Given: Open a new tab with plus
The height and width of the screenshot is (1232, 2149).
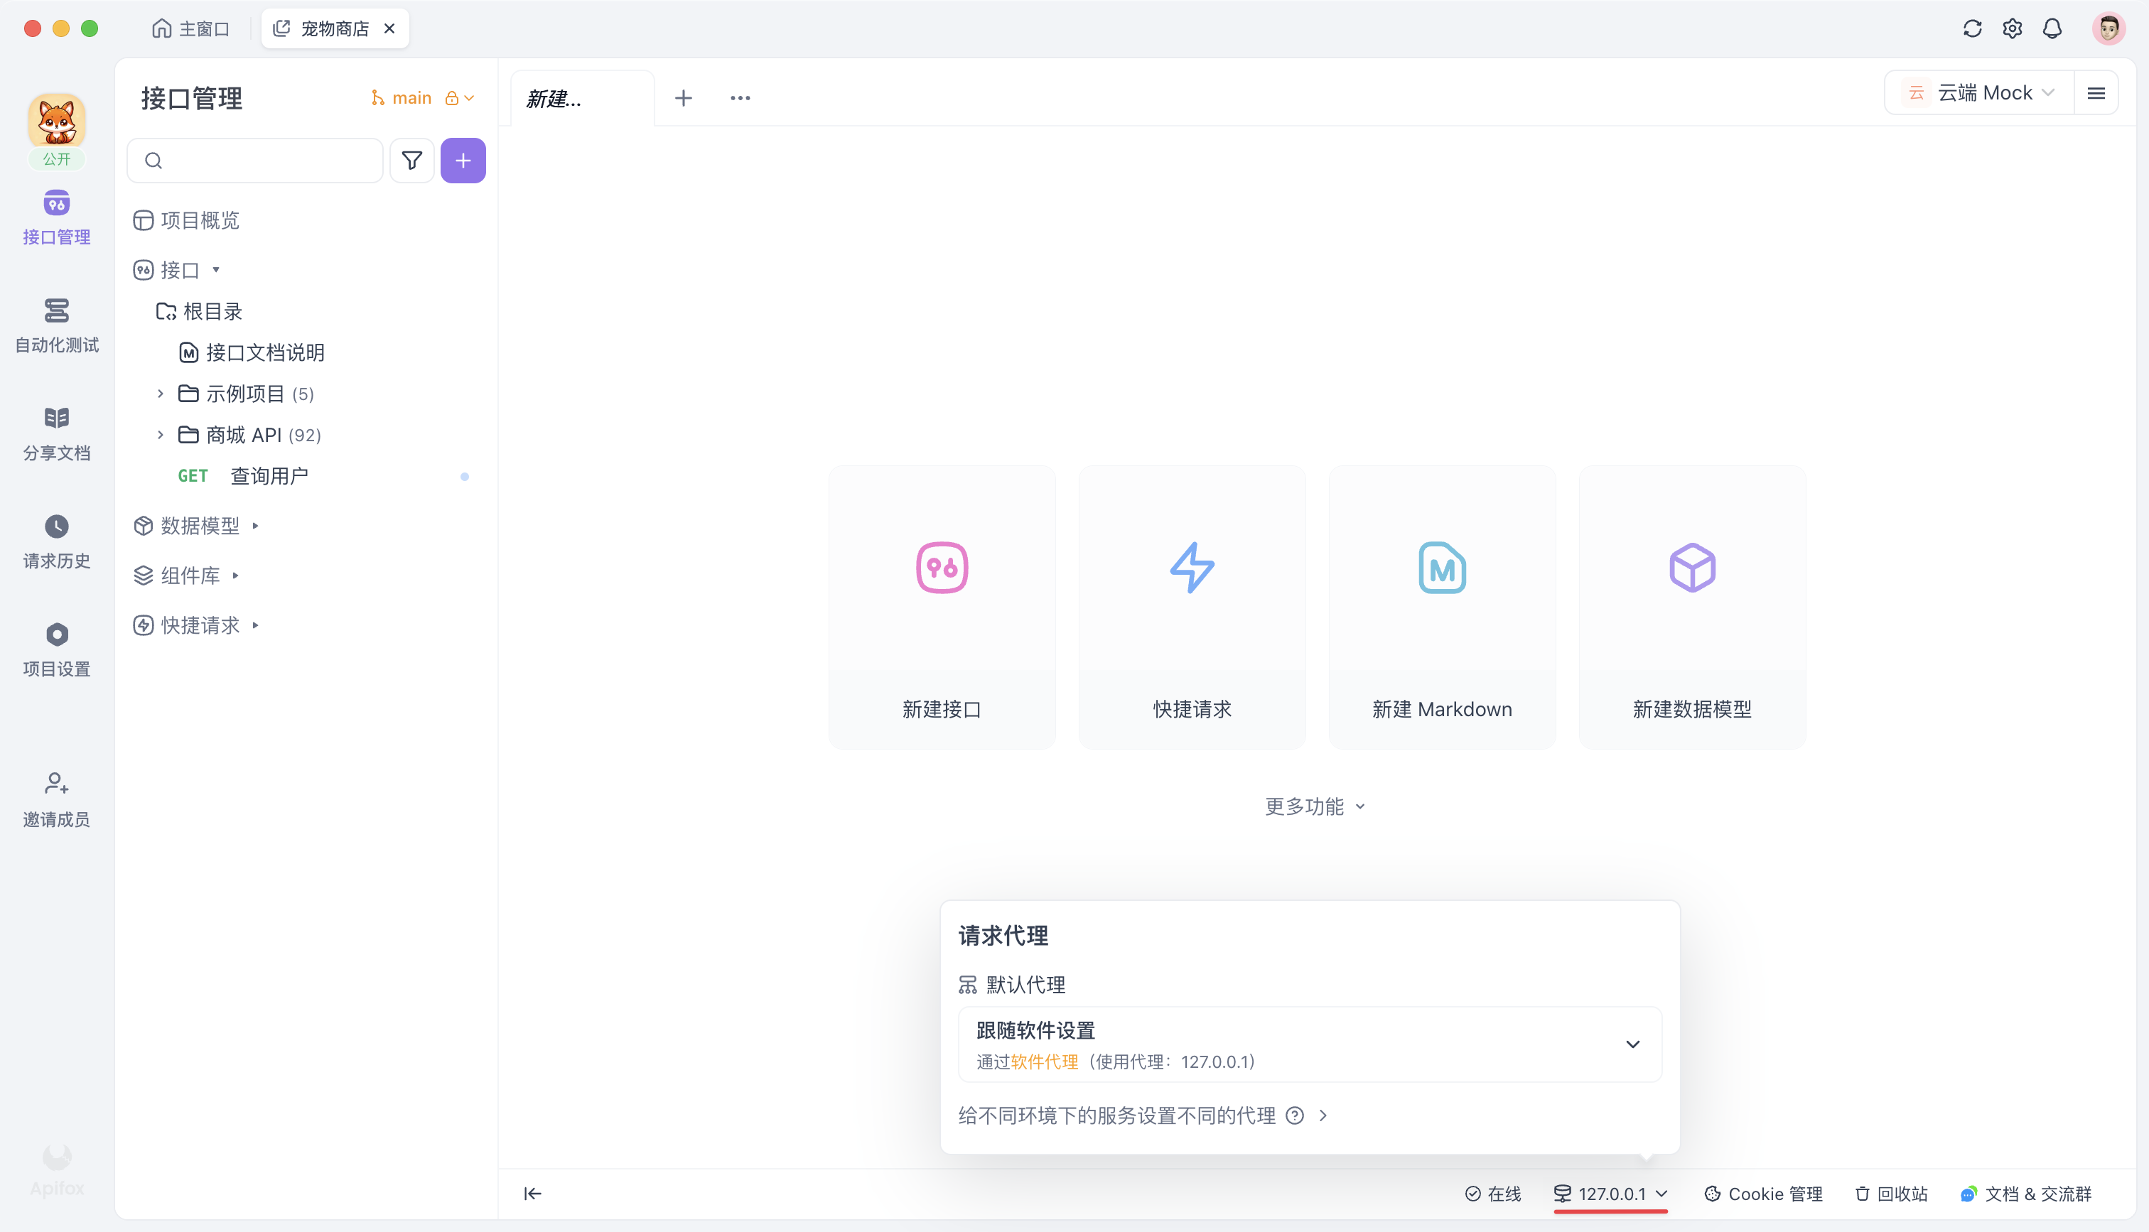Looking at the screenshot, I should click(x=683, y=98).
